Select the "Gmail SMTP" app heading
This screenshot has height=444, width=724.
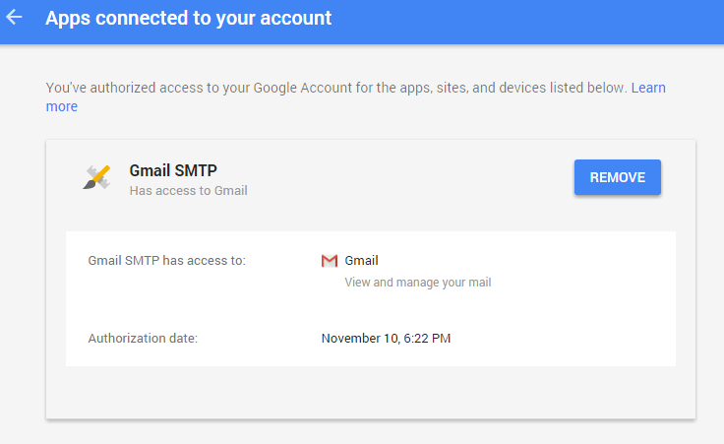[173, 170]
